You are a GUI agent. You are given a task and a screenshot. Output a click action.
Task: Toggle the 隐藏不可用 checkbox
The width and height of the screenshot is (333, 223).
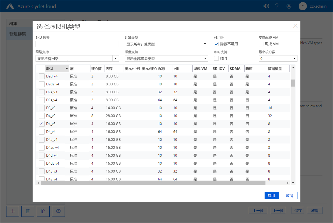point(216,44)
